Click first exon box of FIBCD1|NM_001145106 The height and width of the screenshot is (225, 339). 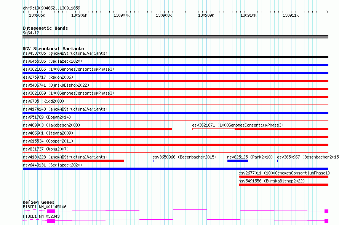tap(51, 211)
